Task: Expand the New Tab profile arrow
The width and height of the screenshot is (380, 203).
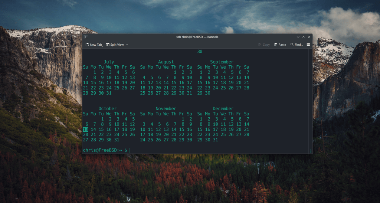Action: [103, 45]
